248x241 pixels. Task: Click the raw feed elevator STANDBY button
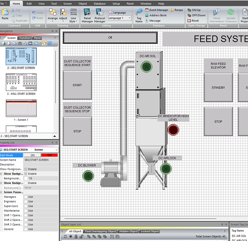tap(218, 87)
